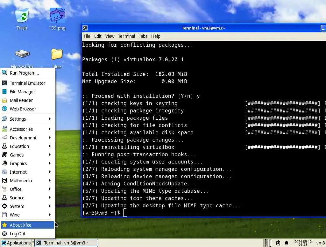Select the File System drive icon on desktop

click(22, 54)
